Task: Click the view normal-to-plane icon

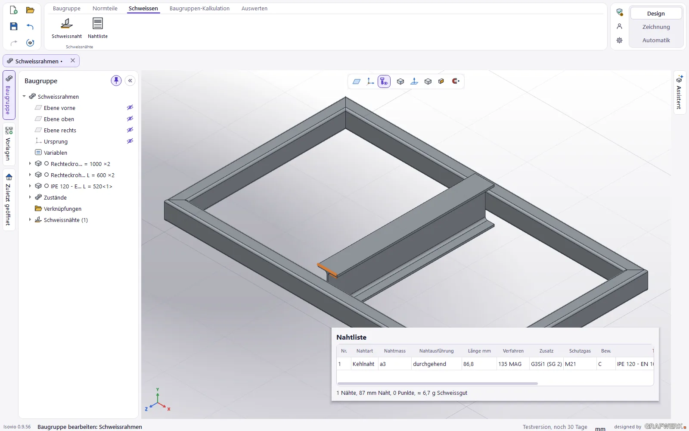Action: tap(414, 81)
